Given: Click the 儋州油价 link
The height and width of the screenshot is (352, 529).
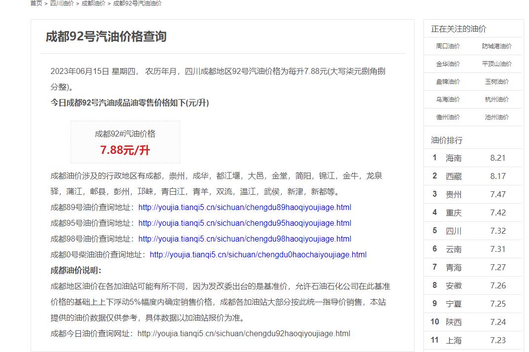Looking at the screenshot, I should [x=448, y=117].
